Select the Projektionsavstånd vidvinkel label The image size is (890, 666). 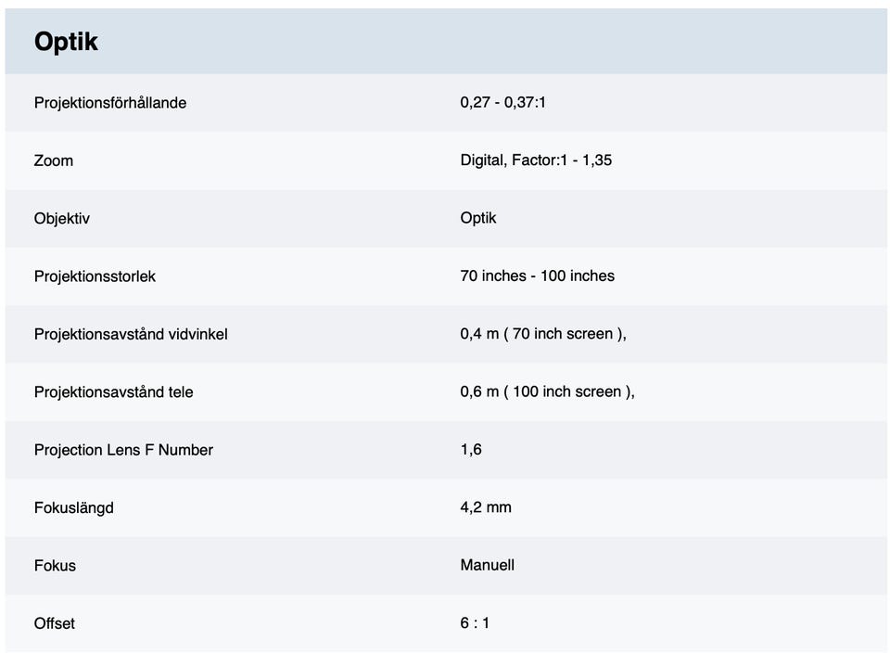tap(131, 334)
